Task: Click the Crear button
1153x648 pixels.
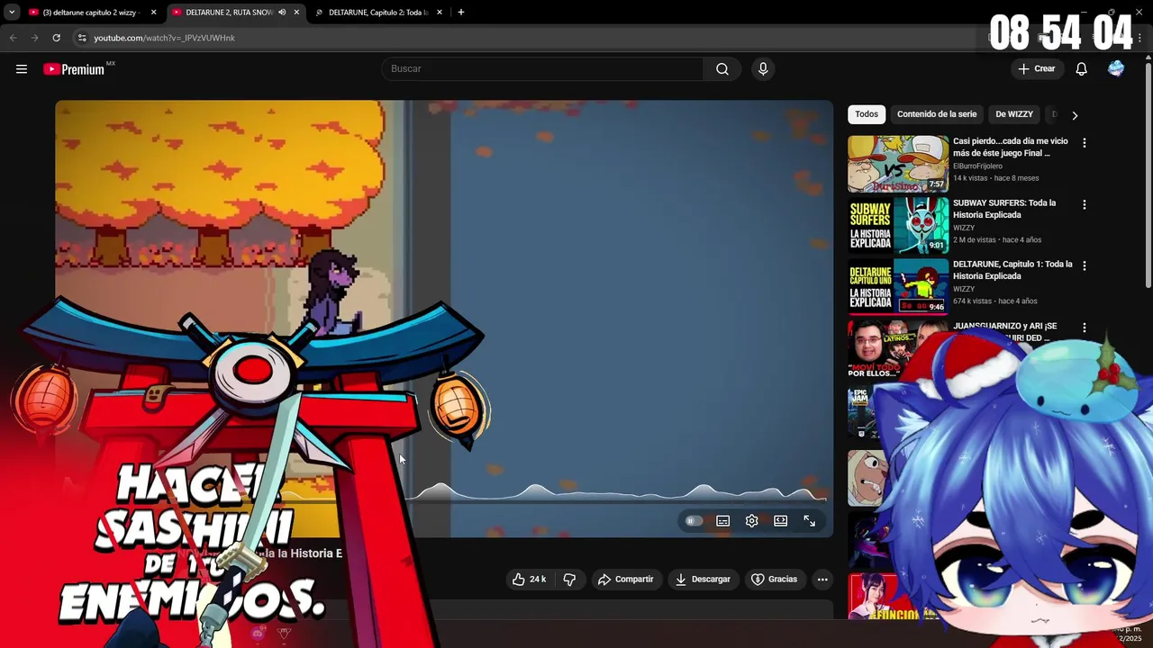Action: pyautogui.click(x=1036, y=68)
